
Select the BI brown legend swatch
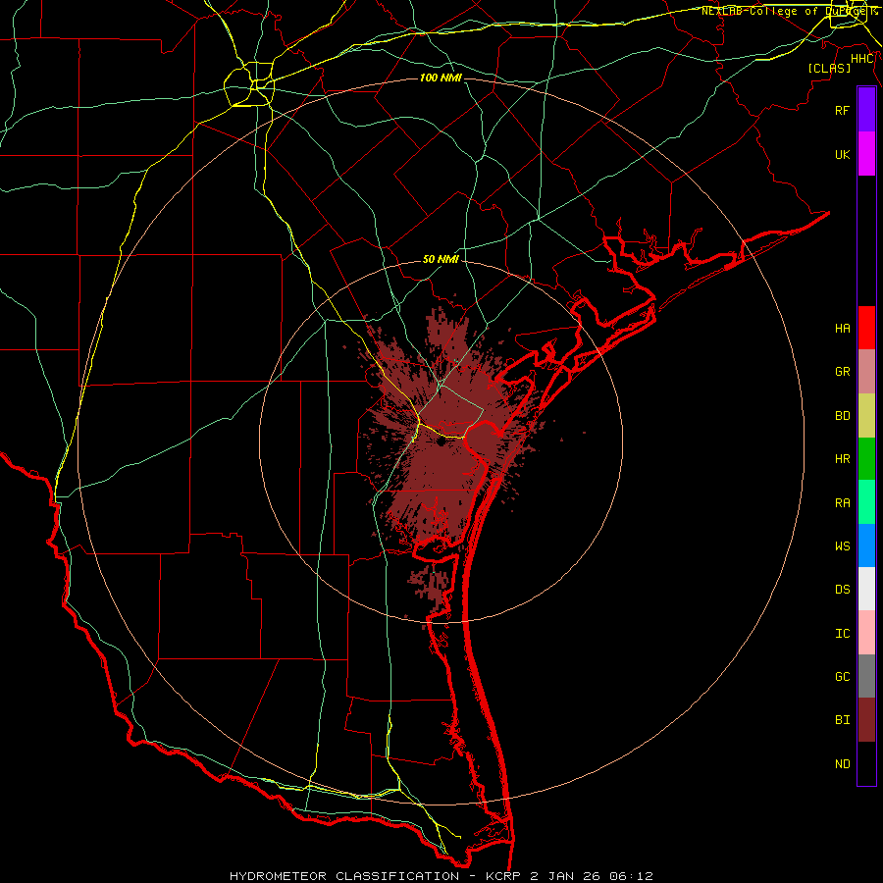tap(866, 720)
